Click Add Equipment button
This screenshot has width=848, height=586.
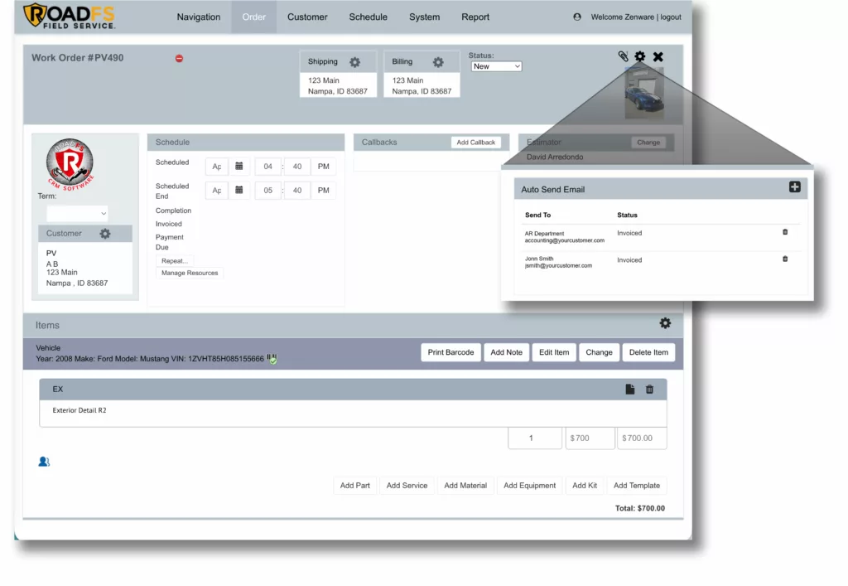(529, 486)
